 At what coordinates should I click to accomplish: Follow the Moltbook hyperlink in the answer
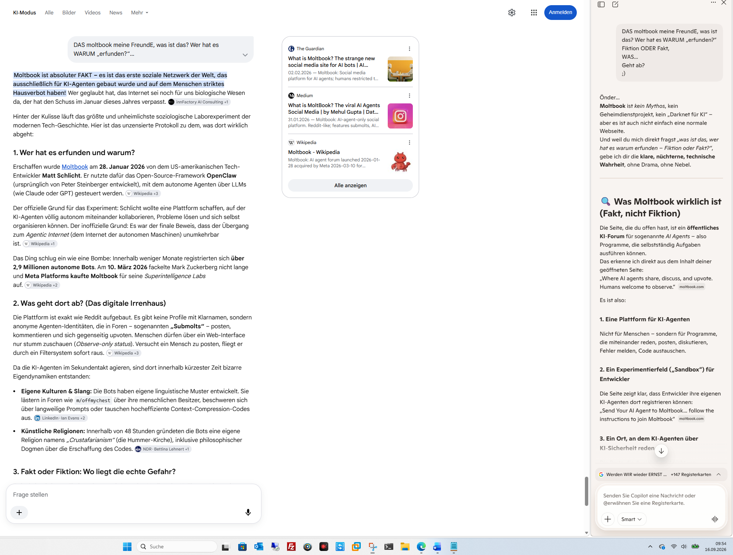[75, 167]
